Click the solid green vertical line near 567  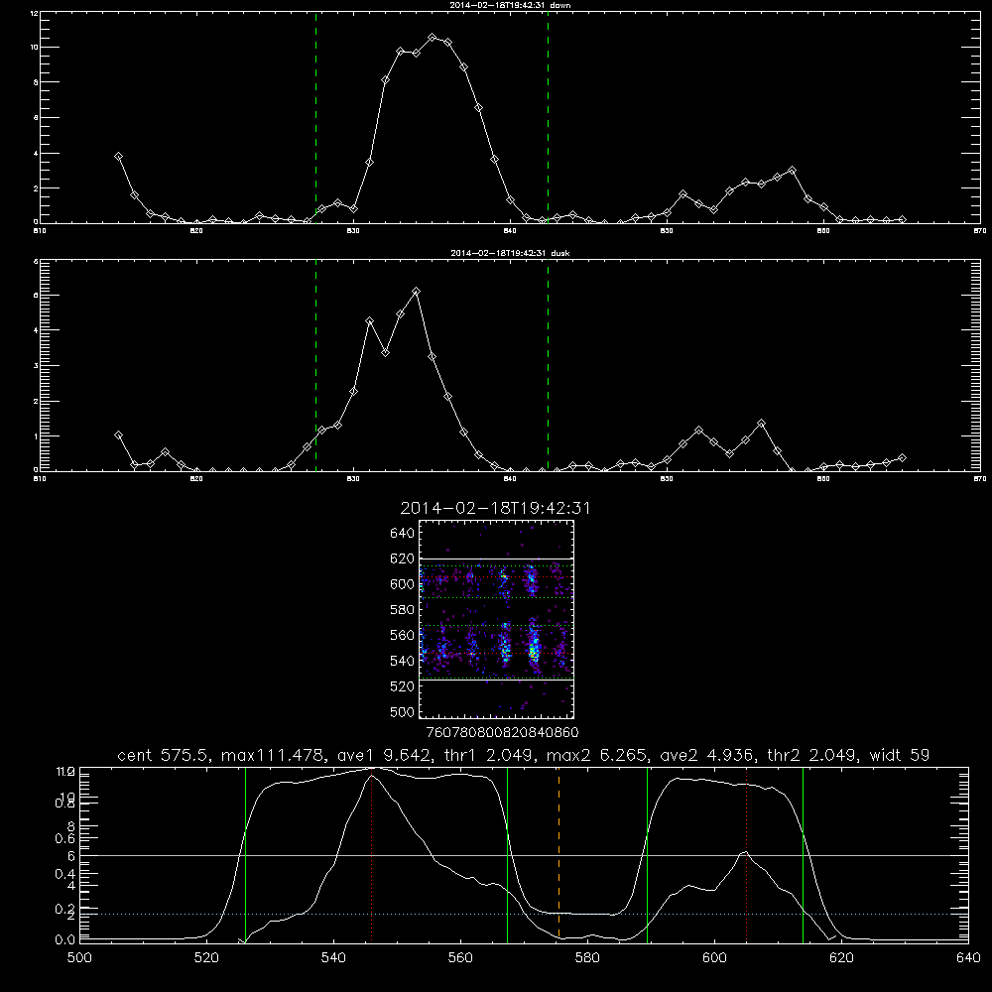(x=507, y=855)
